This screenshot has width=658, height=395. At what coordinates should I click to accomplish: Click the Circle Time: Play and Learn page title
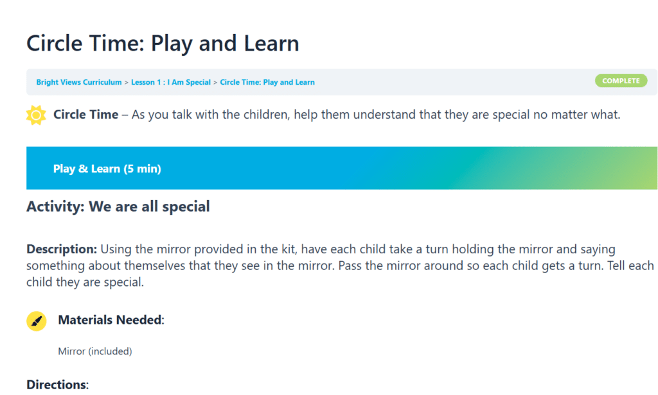pyautogui.click(x=163, y=43)
